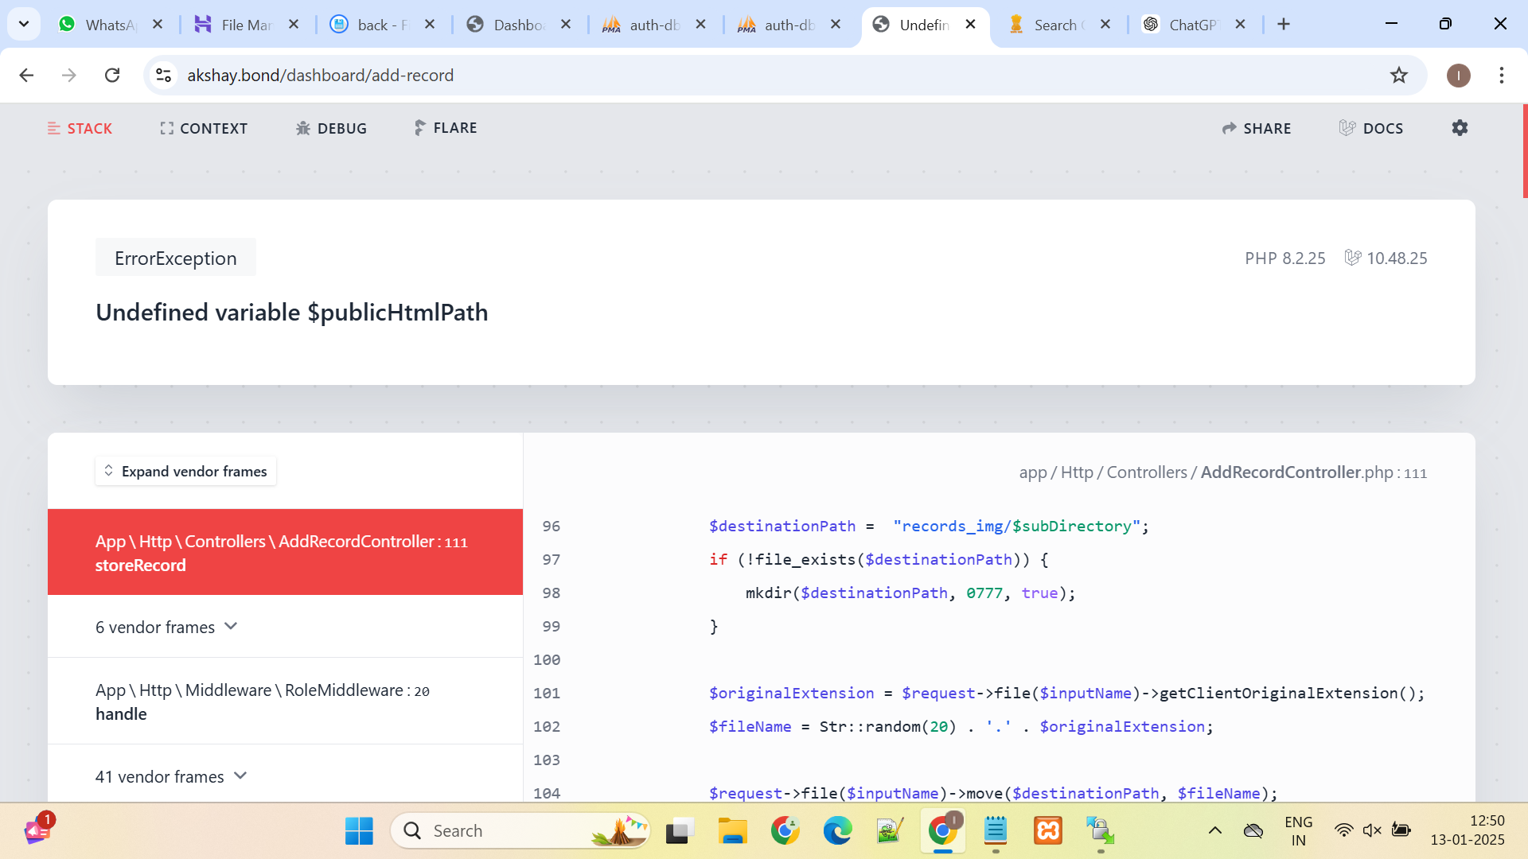Expand the 41 vendor frames group
Viewport: 1528px width, 859px height.
pos(172,776)
